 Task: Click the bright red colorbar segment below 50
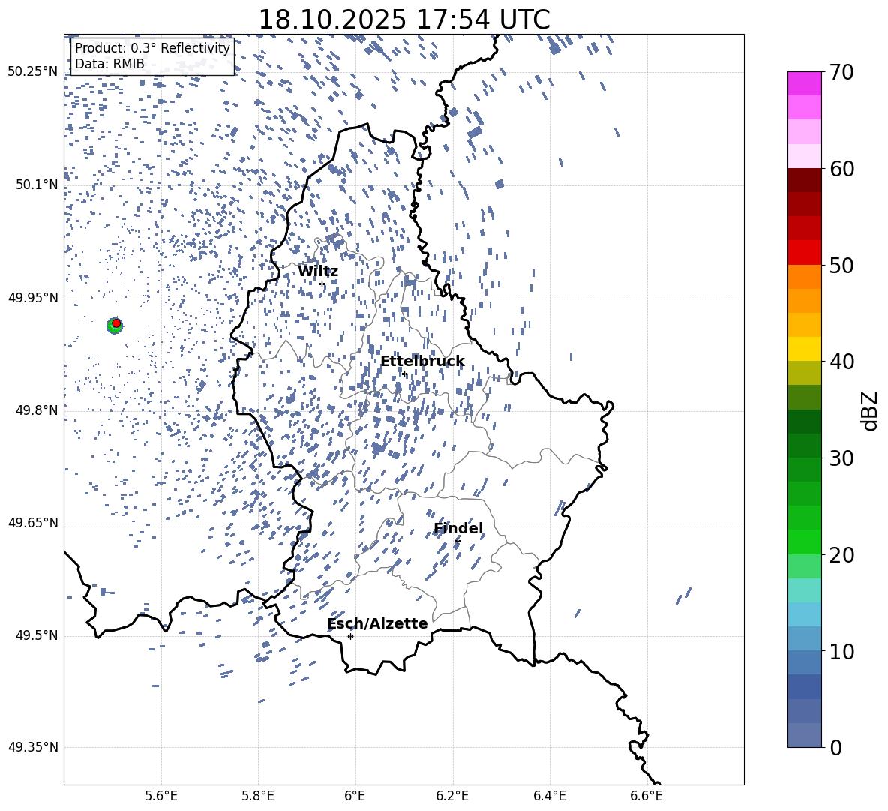(805, 253)
